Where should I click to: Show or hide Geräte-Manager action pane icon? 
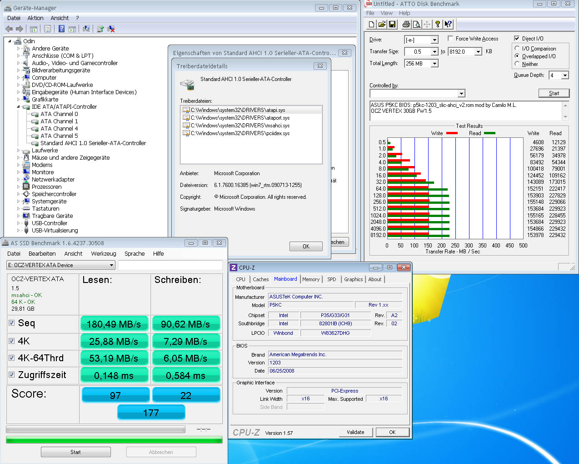72,29
